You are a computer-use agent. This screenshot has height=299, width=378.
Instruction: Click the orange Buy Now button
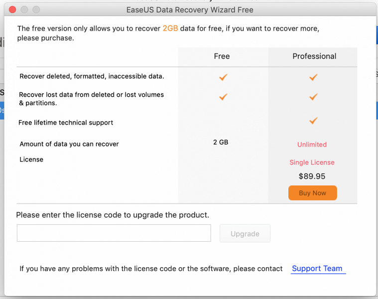tap(312, 193)
